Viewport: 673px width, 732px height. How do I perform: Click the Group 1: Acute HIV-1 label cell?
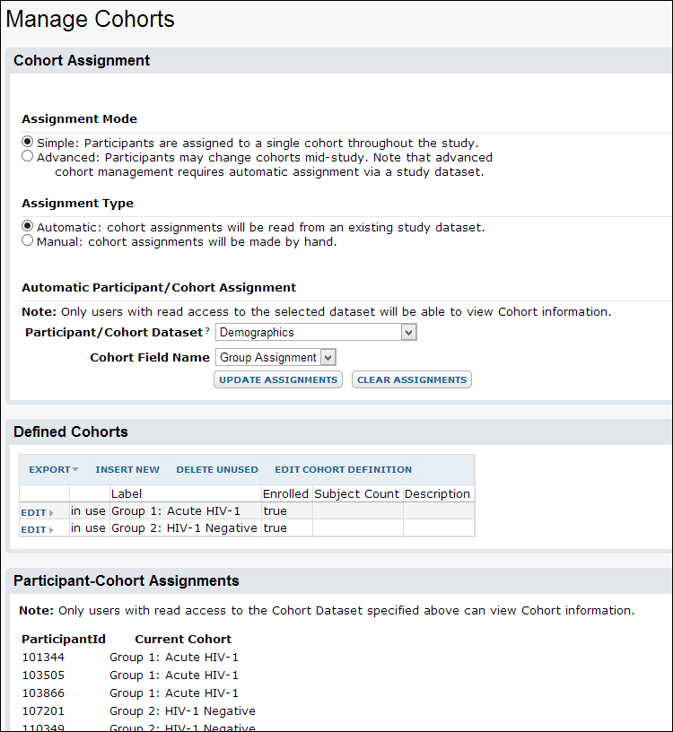coord(186,511)
